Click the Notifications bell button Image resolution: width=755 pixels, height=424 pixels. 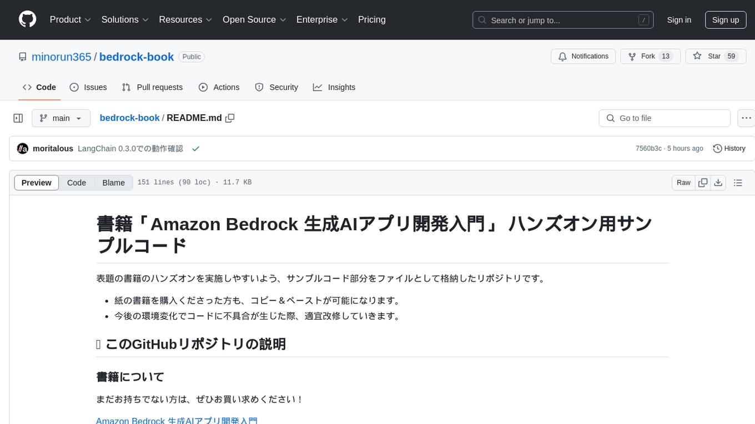click(583, 57)
